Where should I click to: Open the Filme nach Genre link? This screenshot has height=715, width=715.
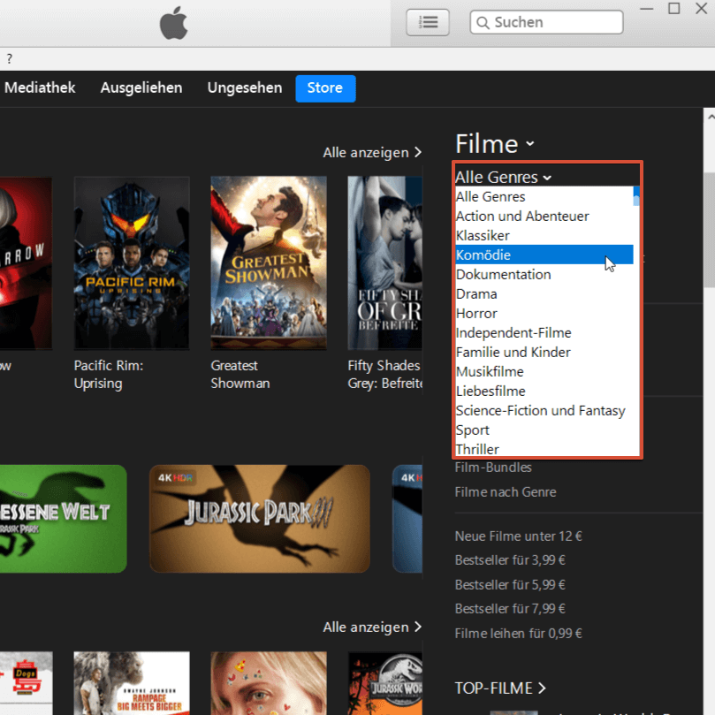click(506, 492)
